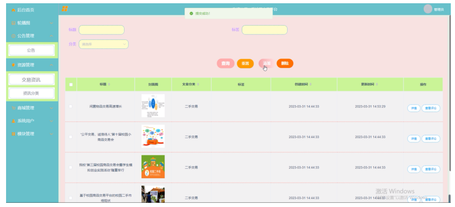Screen dimensions: 455x207
Task: Toggle the select-all checkbox in table header
Action: [71, 85]
